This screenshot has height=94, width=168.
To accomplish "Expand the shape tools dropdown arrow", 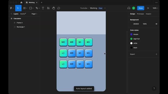I will 33,8.
